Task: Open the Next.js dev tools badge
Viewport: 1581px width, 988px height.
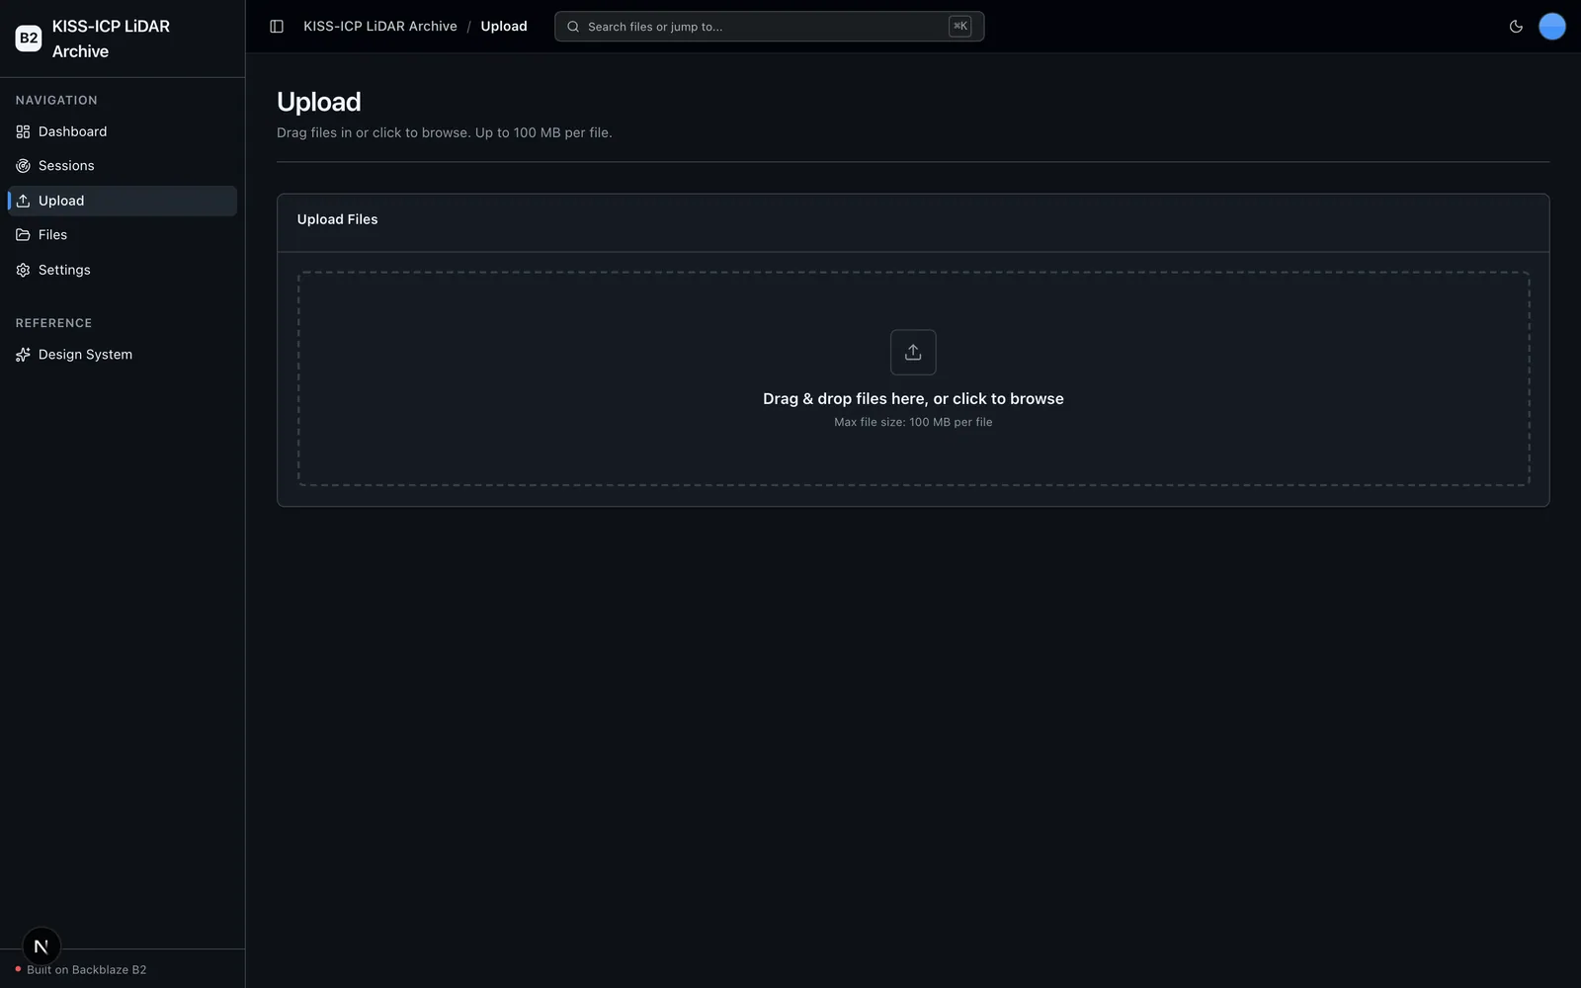Action: [42, 947]
